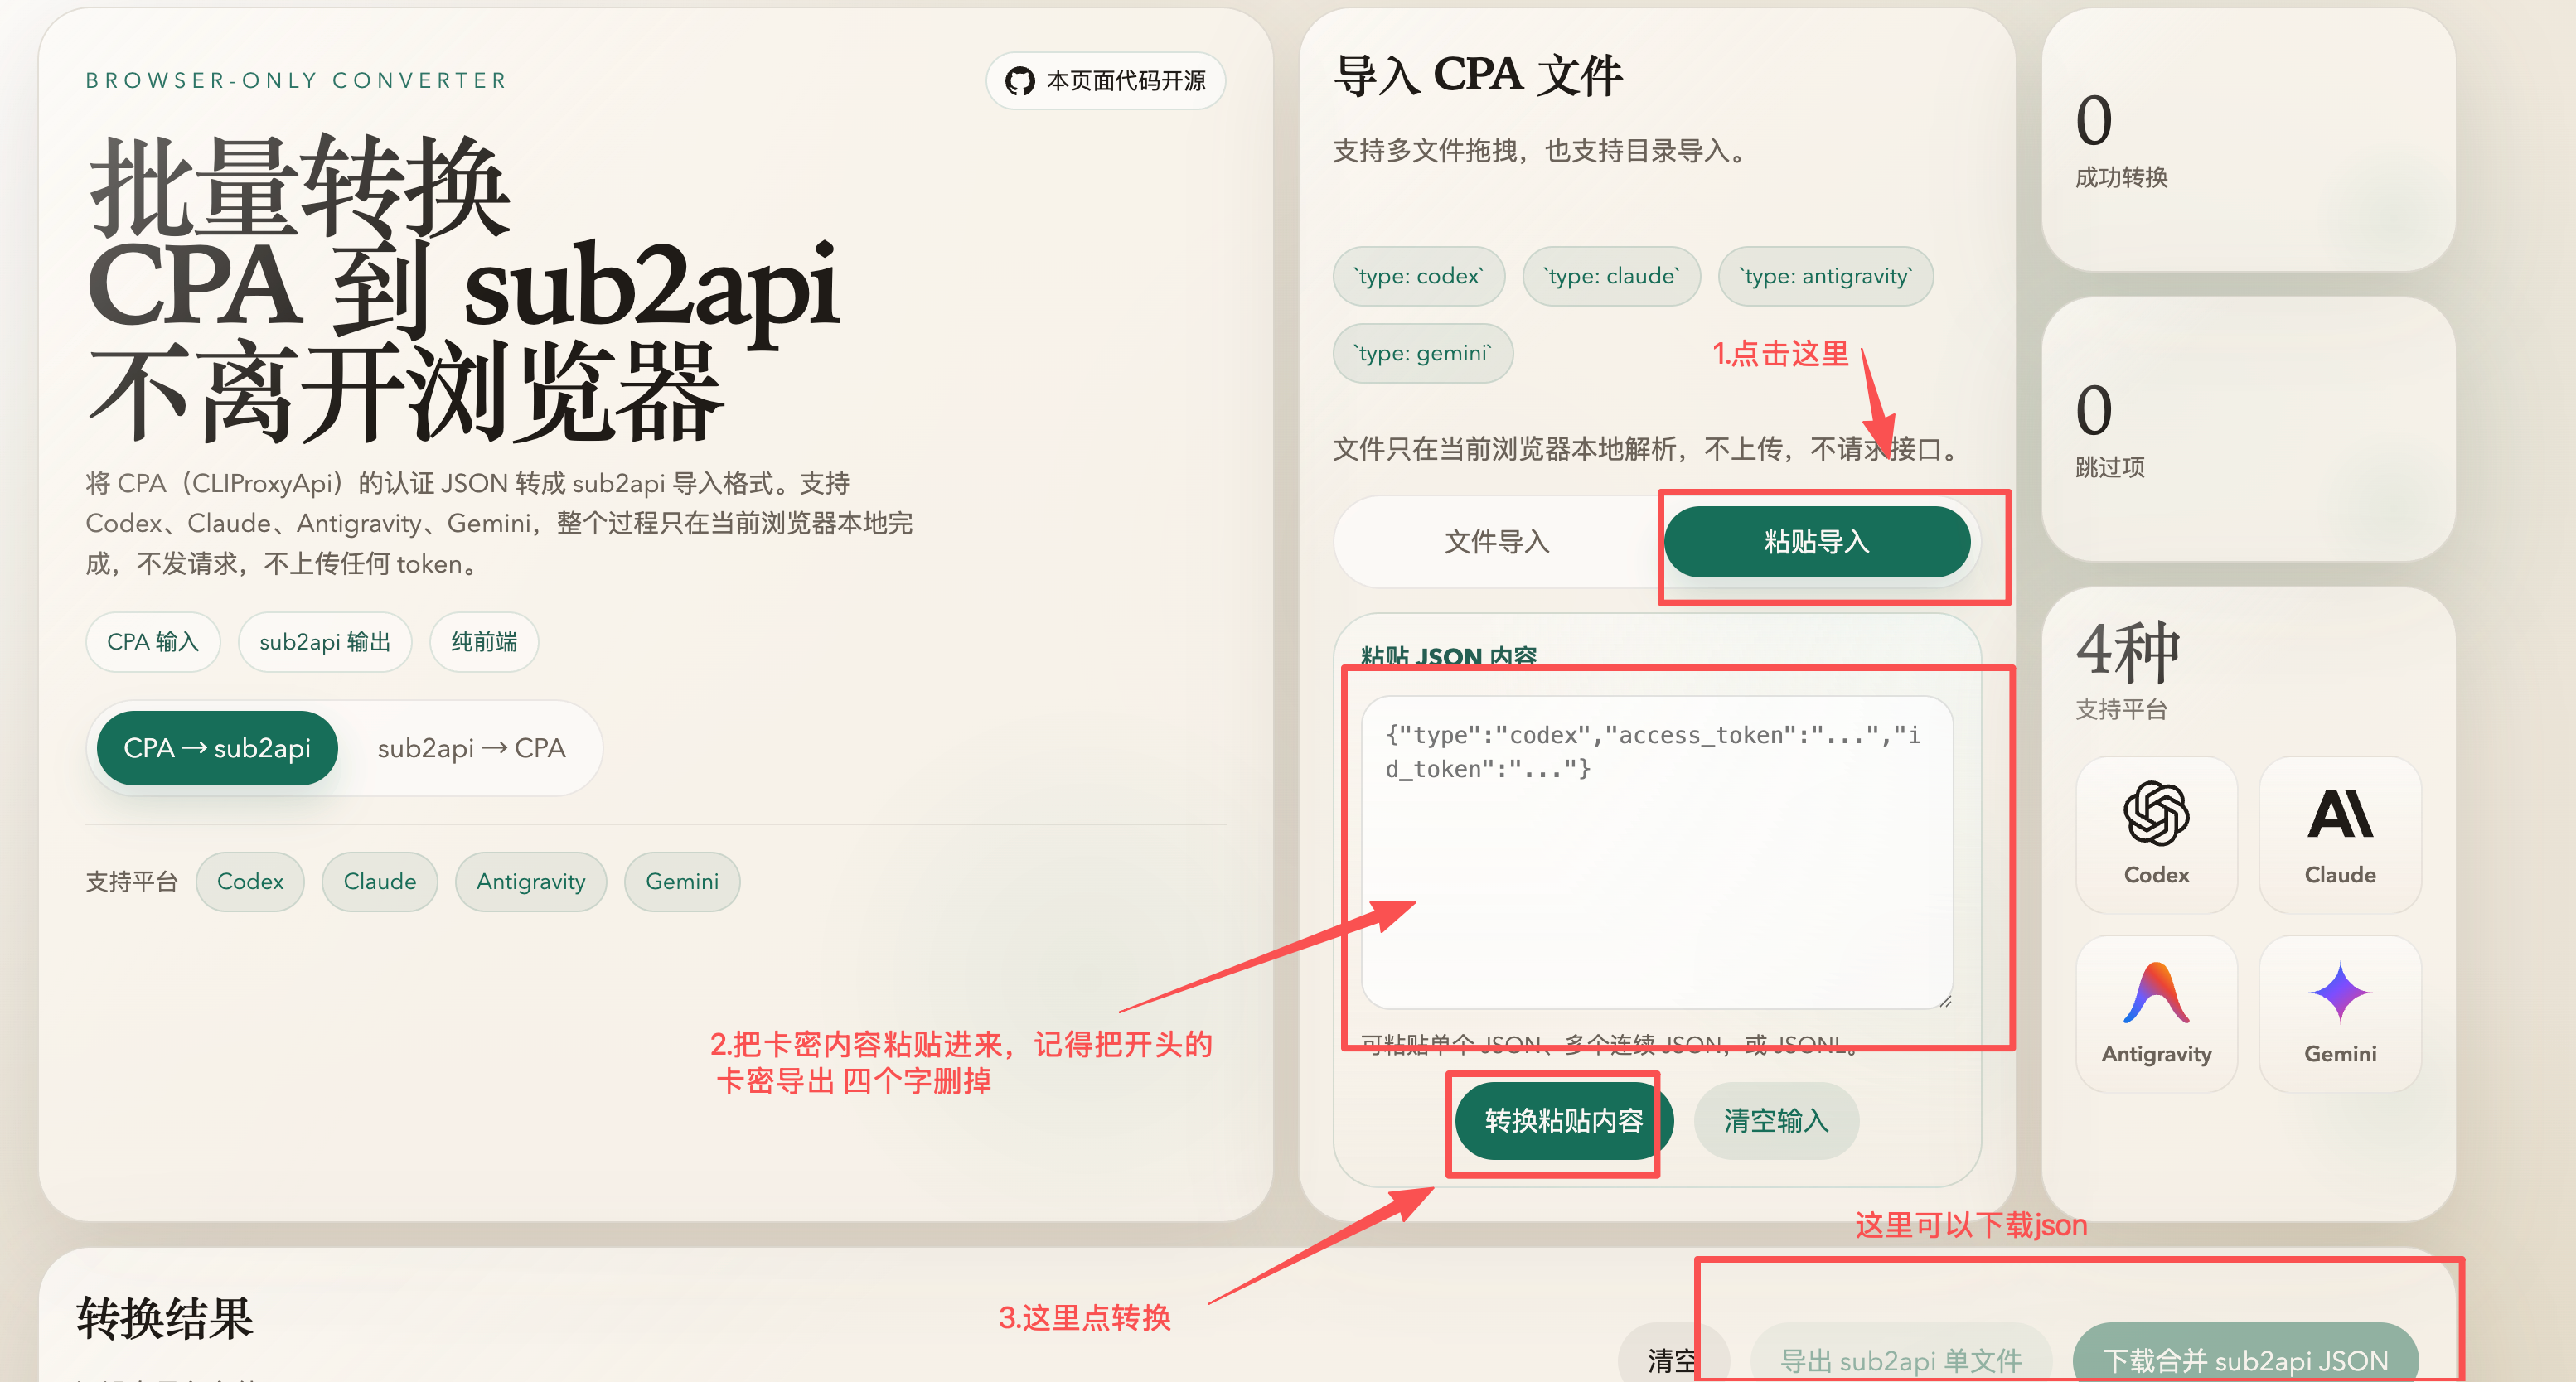Click the Claude platform chip

click(x=380, y=882)
